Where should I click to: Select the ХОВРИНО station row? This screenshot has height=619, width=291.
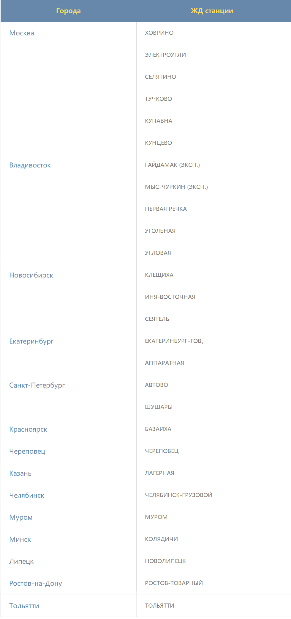click(214, 33)
